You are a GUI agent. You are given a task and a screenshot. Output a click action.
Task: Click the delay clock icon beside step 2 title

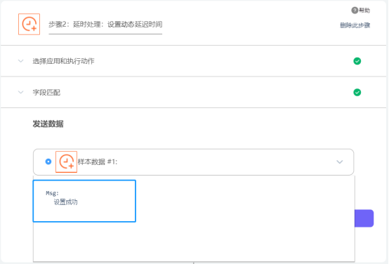tap(29, 24)
